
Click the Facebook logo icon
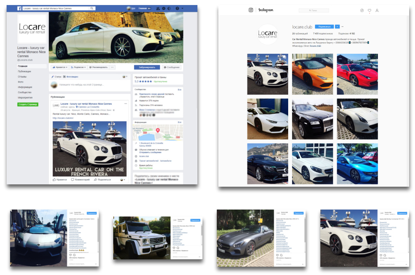pos(19,9)
